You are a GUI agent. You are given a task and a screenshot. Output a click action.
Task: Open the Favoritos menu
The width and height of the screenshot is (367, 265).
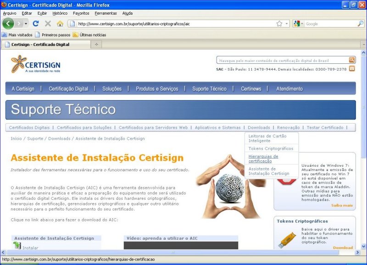pos(81,13)
